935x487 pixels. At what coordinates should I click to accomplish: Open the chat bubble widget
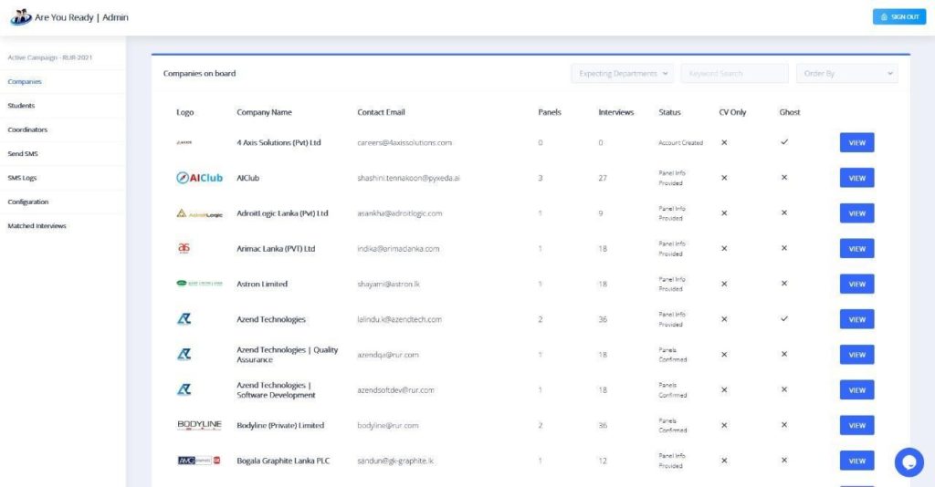(909, 462)
